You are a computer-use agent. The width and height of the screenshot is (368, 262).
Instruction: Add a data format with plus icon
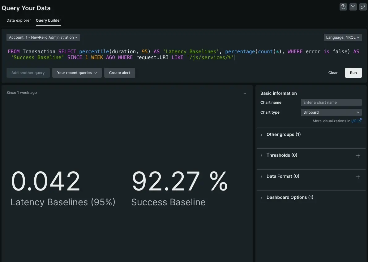[x=358, y=177]
